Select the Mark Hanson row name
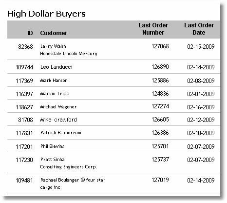 pyautogui.click(x=54, y=81)
